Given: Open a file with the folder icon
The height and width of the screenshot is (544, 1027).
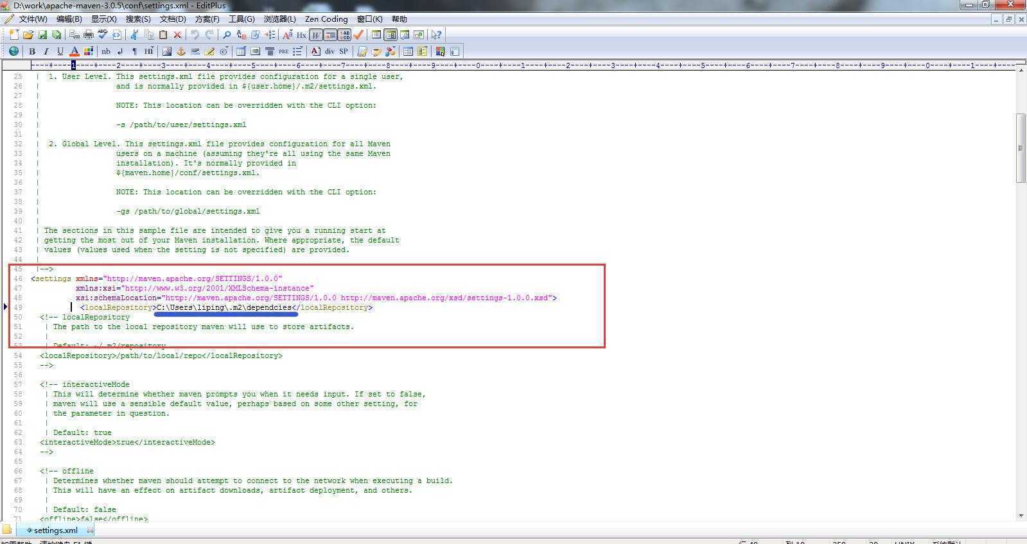Looking at the screenshot, I should (28, 35).
